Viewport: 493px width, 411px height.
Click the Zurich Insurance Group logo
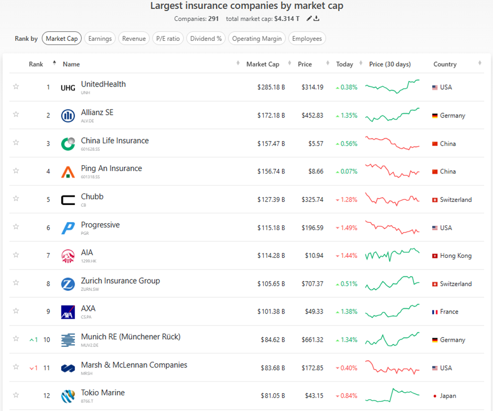point(68,284)
